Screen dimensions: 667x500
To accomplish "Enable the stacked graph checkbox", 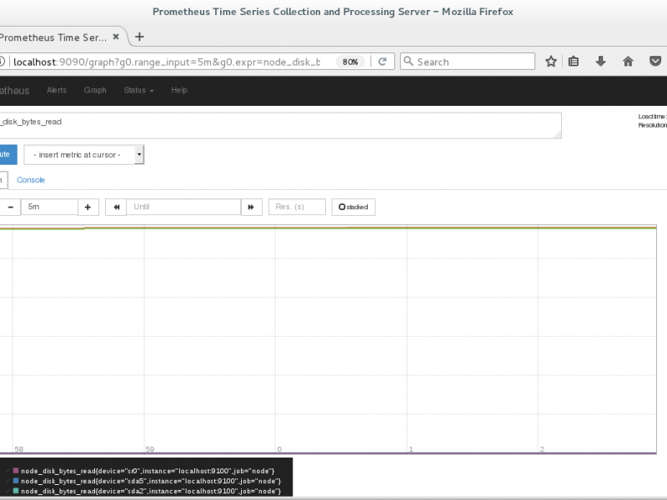I will [342, 207].
